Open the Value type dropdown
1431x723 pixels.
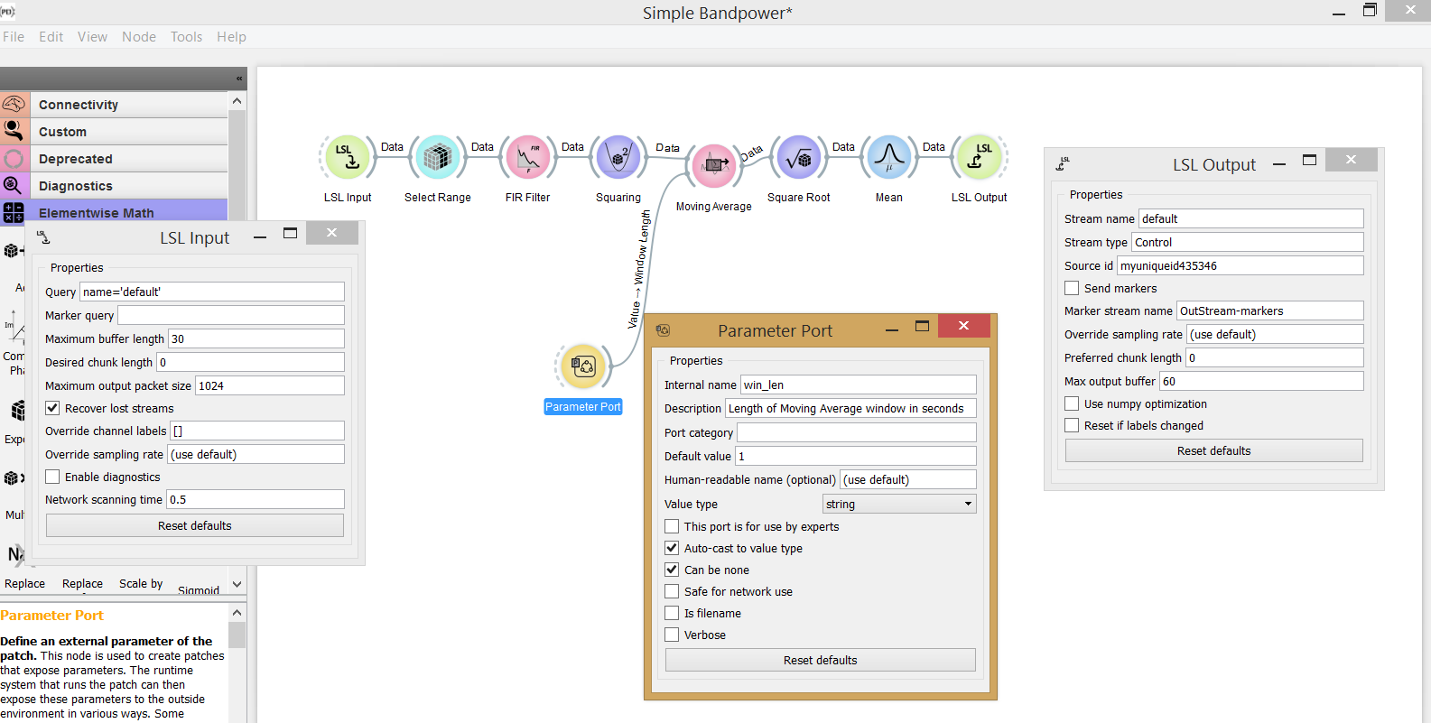(899, 504)
